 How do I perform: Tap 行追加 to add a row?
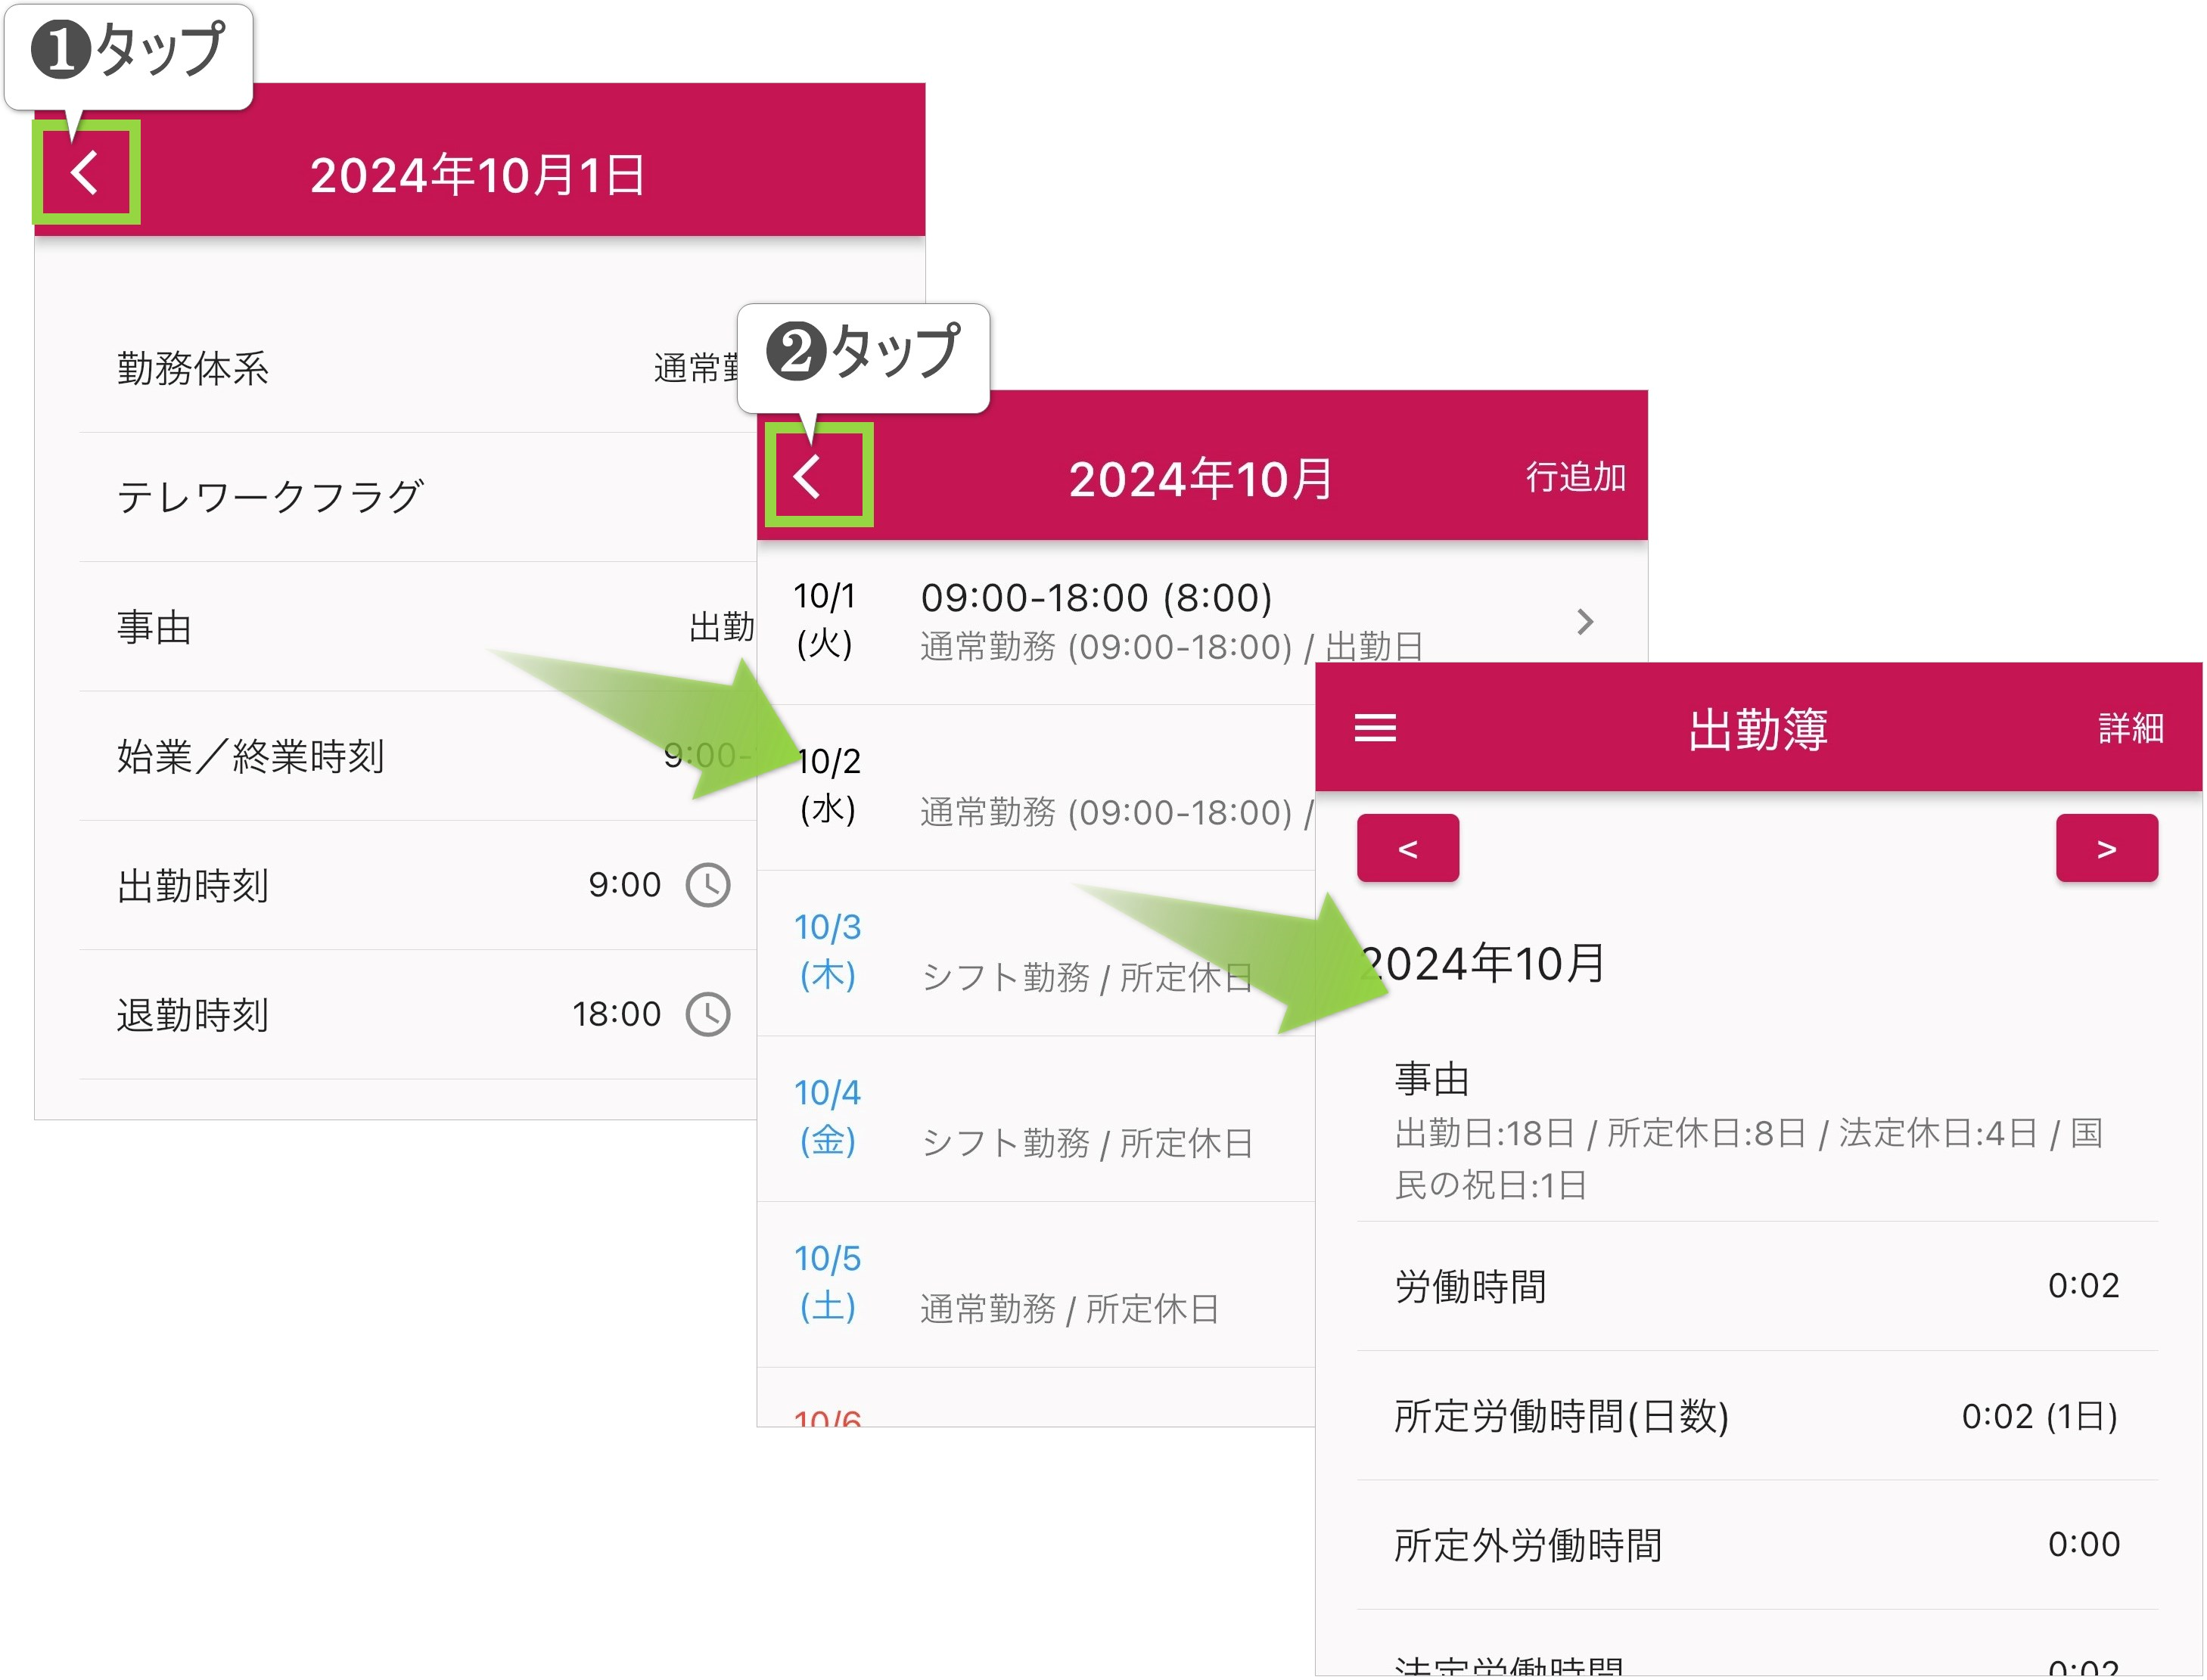[1575, 478]
